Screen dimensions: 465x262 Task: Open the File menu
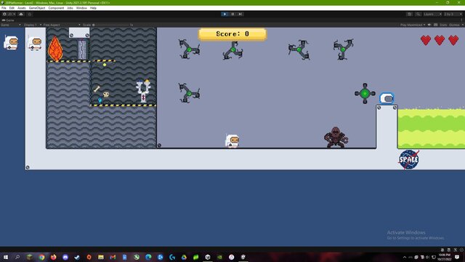coord(4,8)
